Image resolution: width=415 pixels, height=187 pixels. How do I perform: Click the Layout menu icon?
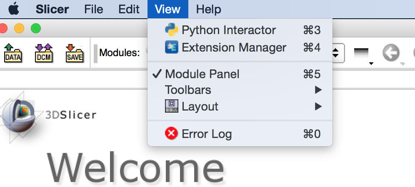[171, 106]
